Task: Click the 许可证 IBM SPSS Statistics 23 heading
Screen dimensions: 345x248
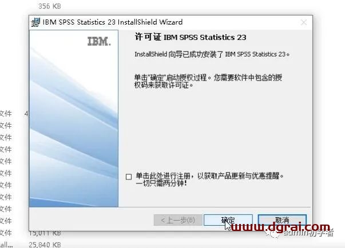Action: (191, 37)
